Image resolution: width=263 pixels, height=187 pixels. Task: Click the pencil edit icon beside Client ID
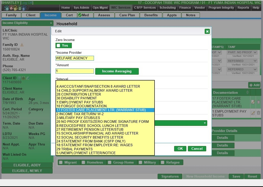pyautogui.click(x=28, y=78)
